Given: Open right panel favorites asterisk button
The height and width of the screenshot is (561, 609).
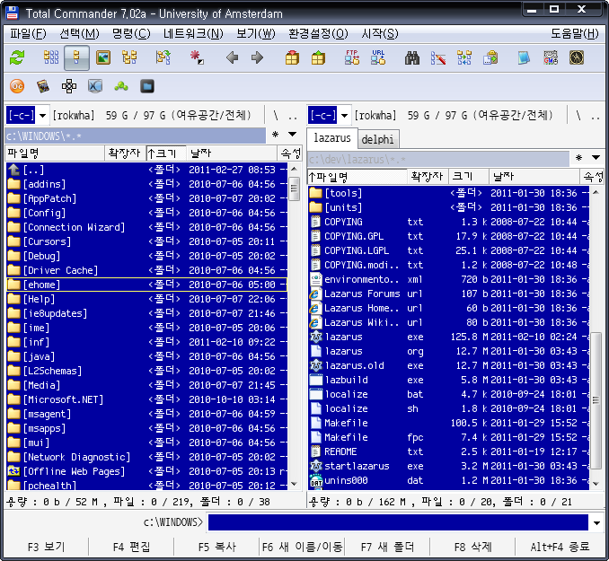Looking at the screenshot, I should click(578, 158).
